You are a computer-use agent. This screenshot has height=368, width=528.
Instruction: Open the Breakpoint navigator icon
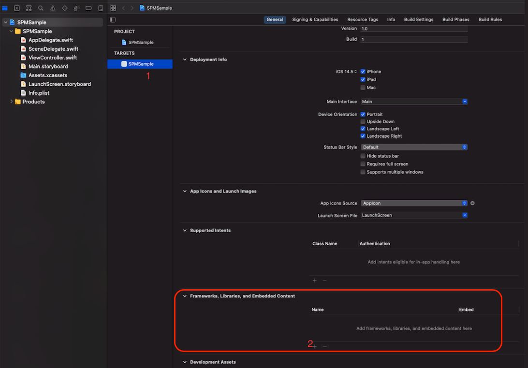click(x=88, y=8)
